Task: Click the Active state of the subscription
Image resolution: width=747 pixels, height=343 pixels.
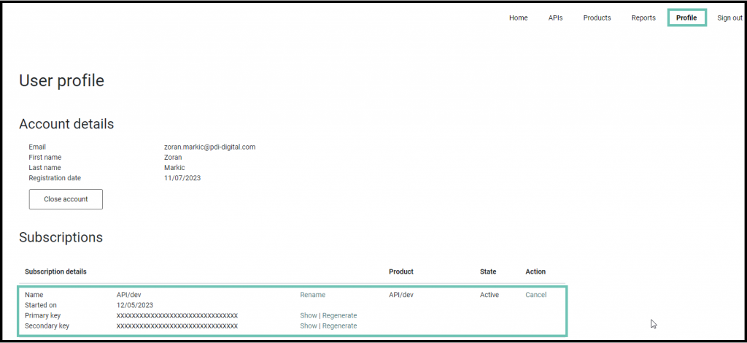Action: (489, 295)
